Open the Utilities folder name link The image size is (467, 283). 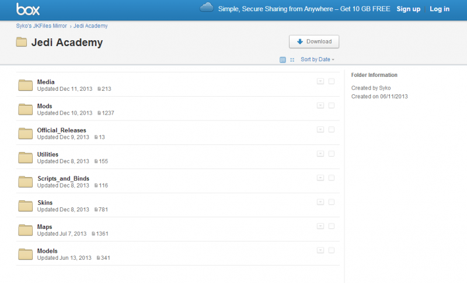[48, 154]
